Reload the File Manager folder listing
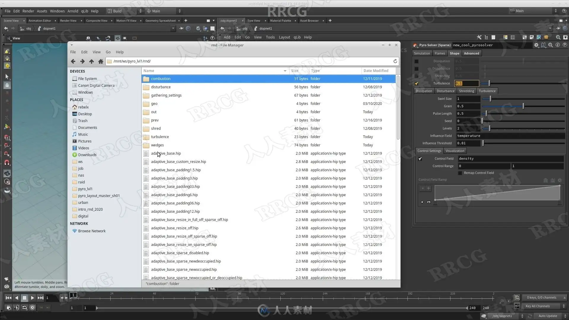 [395, 61]
